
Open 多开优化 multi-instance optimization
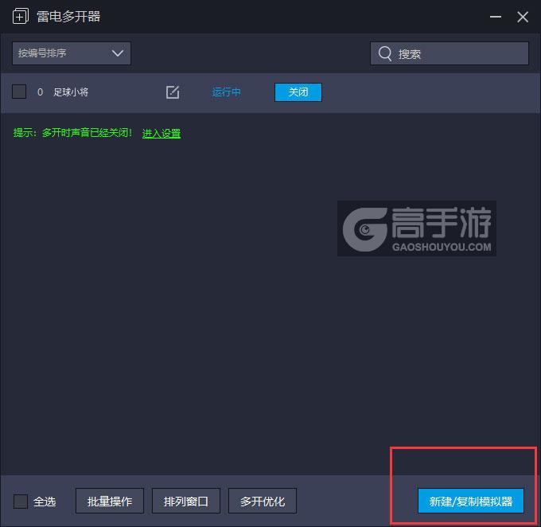click(263, 501)
